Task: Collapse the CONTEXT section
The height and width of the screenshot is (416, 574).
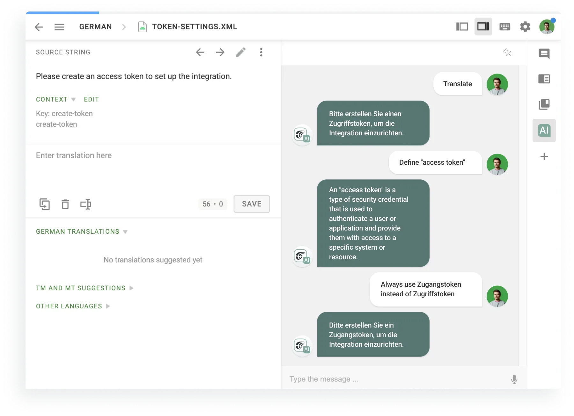Action: click(73, 99)
